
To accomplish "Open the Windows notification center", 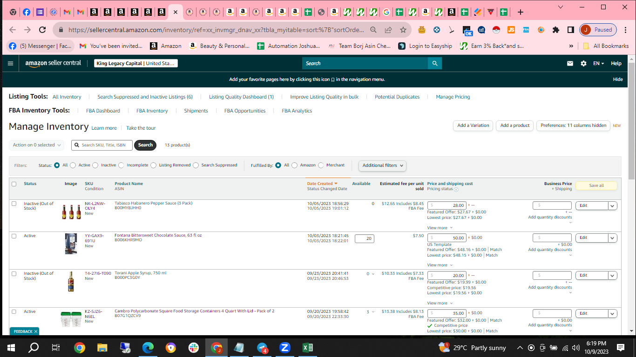I will pyautogui.click(x=620, y=347).
